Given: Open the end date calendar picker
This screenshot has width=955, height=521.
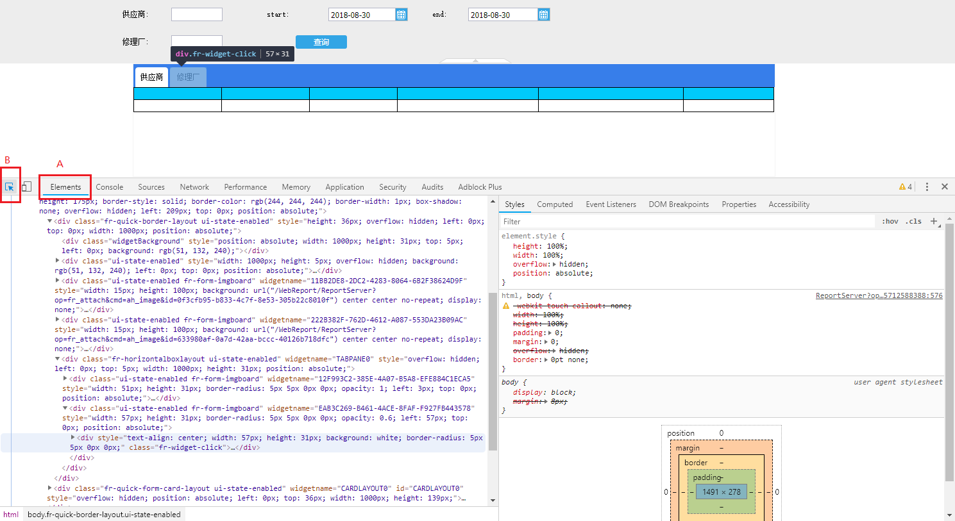Looking at the screenshot, I should pos(544,15).
